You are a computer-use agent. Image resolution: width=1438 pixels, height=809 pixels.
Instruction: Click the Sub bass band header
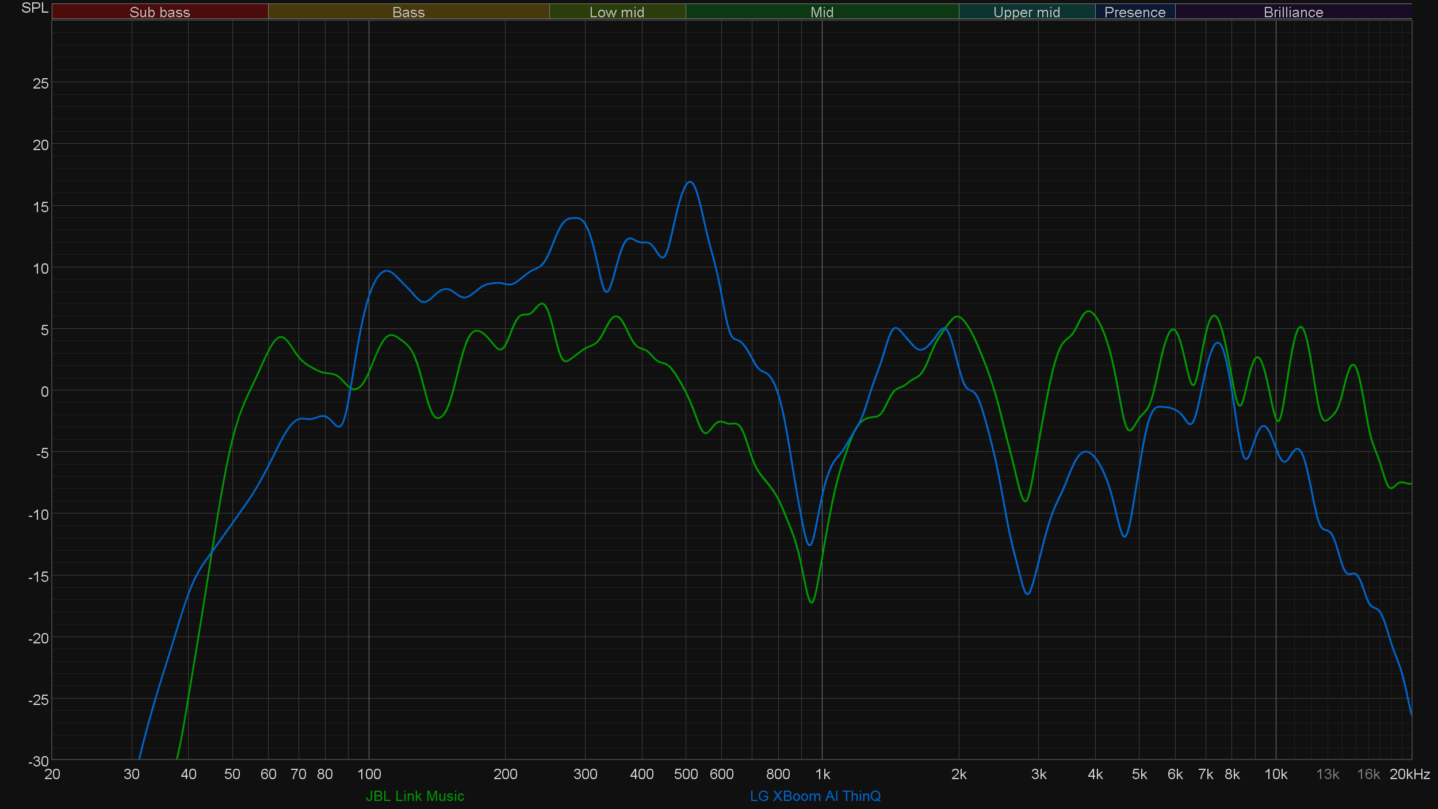click(159, 12)
